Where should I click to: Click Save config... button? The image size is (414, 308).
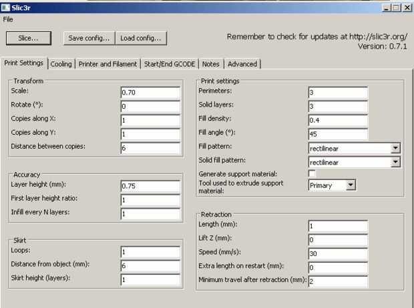tap(89, 38)
